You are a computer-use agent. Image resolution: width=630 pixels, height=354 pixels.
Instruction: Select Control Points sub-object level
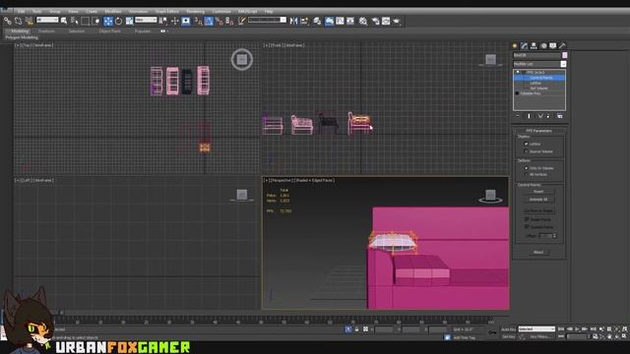(x=541, y=78)
